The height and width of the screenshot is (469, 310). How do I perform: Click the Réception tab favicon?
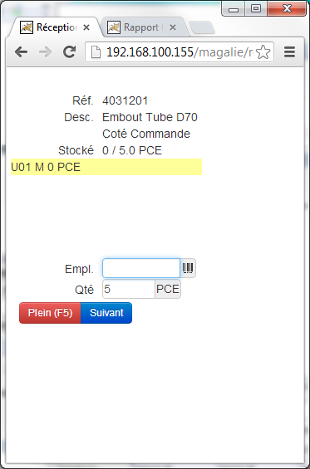pos(27,27)
